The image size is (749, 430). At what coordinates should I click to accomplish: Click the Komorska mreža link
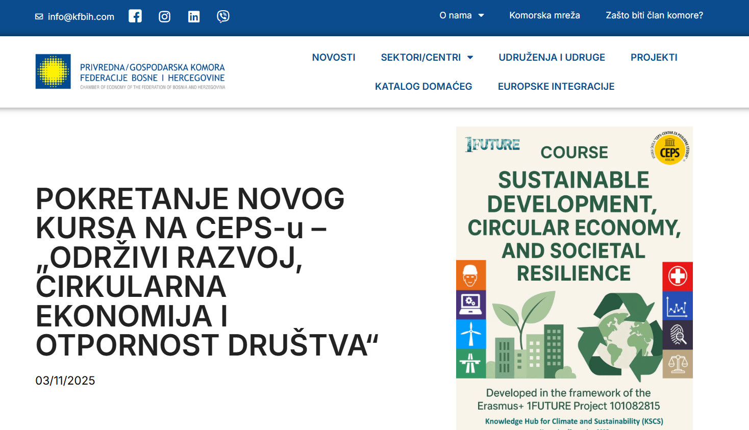click(x=544, y=16)
